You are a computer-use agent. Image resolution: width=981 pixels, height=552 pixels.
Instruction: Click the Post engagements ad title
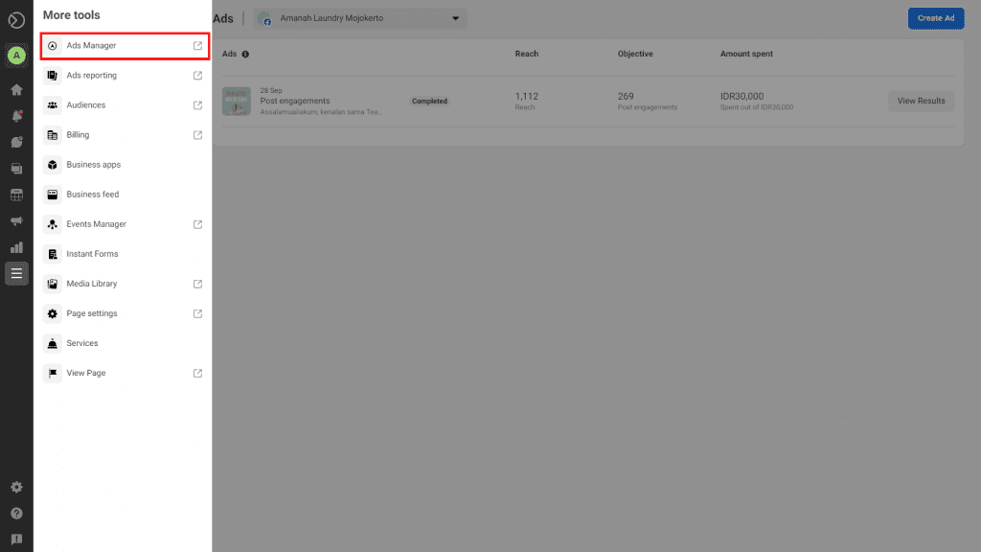tap(295, 101)
